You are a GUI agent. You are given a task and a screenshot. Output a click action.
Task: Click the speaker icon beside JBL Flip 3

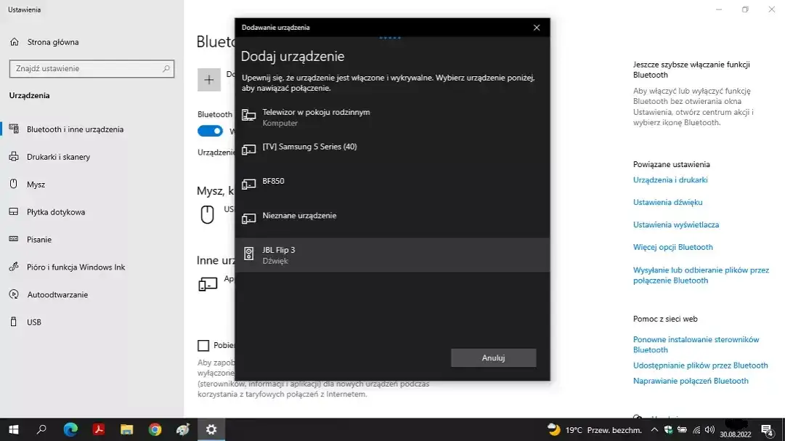[x=250, y=254]
